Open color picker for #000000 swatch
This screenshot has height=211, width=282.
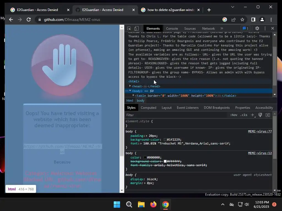pyautogui.click(x=145, y=157)
